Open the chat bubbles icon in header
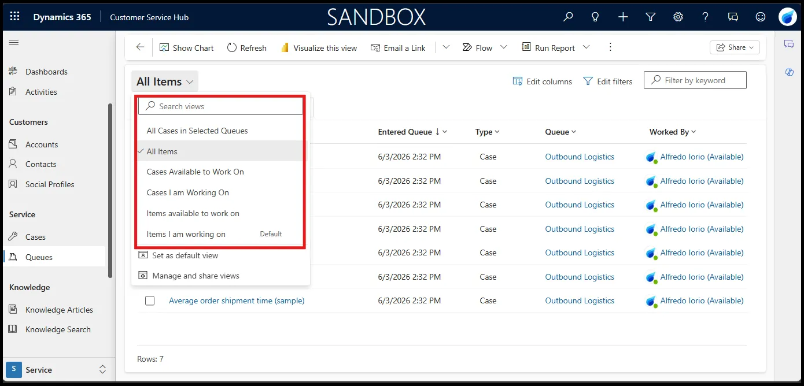Image resolution: width=804 pixels, height=386 pixels. 733,17
